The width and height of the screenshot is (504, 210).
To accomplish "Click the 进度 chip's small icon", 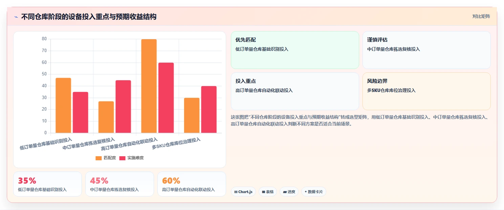I will pos(285,192).
